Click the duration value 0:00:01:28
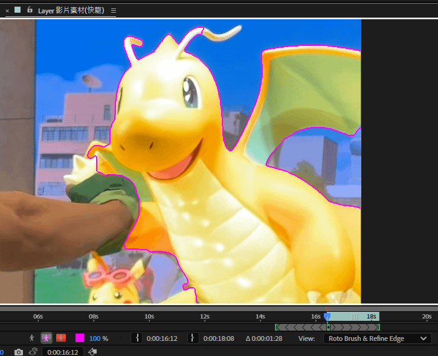 (x=268, y=338)
